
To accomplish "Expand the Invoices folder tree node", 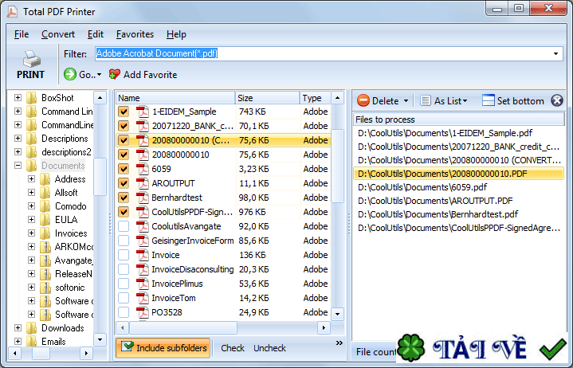I will pos(31,233).
